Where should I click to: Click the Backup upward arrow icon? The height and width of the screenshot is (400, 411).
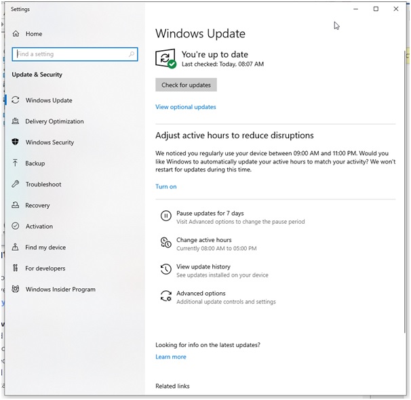click(x=15, y=163)
